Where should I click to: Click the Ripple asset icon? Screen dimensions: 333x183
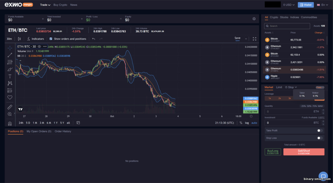click(x=267, y=77)
